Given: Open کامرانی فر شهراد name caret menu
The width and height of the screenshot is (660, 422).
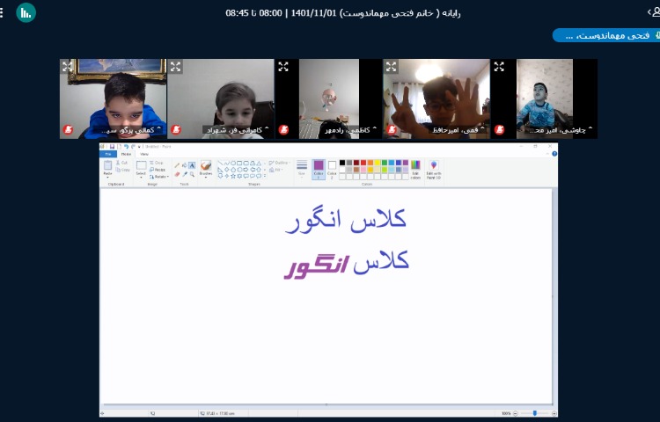Looking at the screenshot, I should pyautogui.click(x=267, y=129).
